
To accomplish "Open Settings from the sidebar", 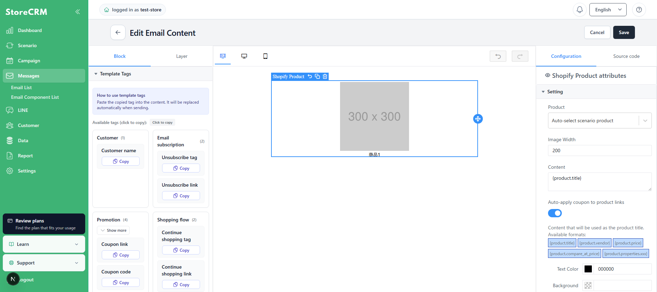I will pyautogui.click(x=44, y=171).
